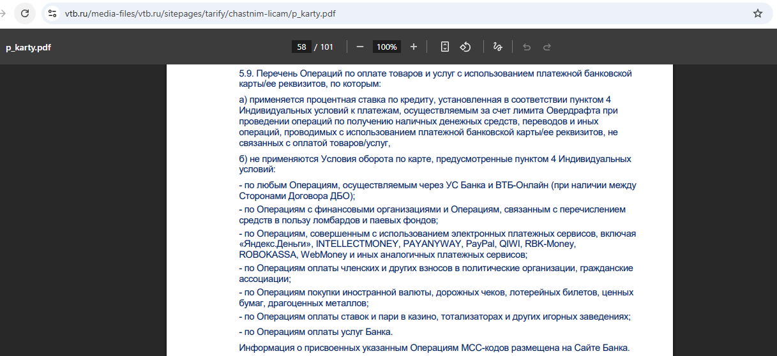Viewport: 777px width, 356px height.
Task: Click the p_karty.pdf document title
Action: pyautogui.click(x=28, y=47)
